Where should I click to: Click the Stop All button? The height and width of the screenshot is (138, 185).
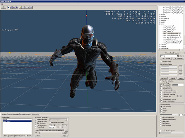click(173, 78)
